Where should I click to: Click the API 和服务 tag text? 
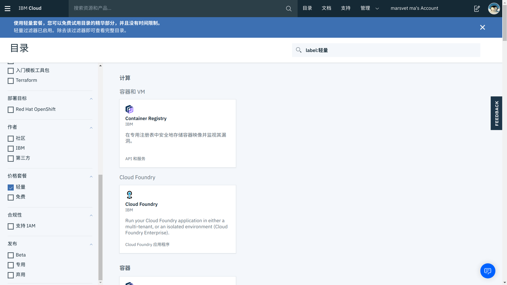click(x=135, y=159)
